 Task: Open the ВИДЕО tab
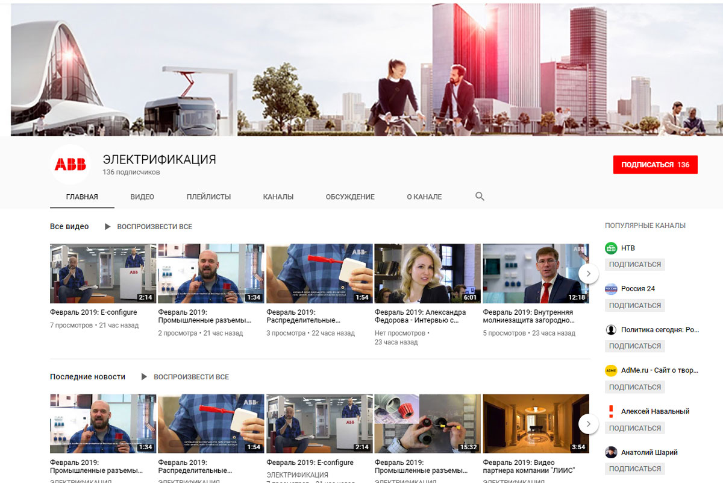[x=142, y=197]
